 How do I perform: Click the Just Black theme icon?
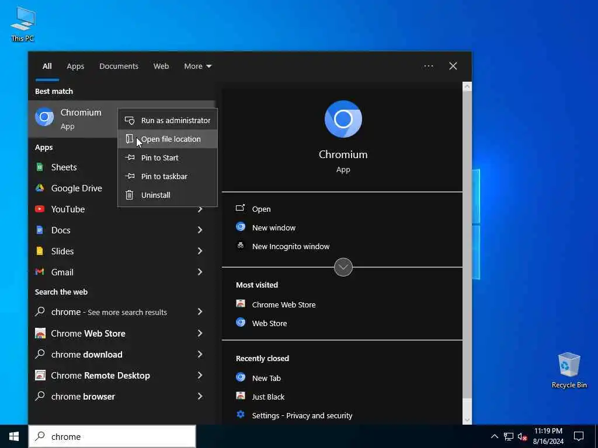coord(241,396)
